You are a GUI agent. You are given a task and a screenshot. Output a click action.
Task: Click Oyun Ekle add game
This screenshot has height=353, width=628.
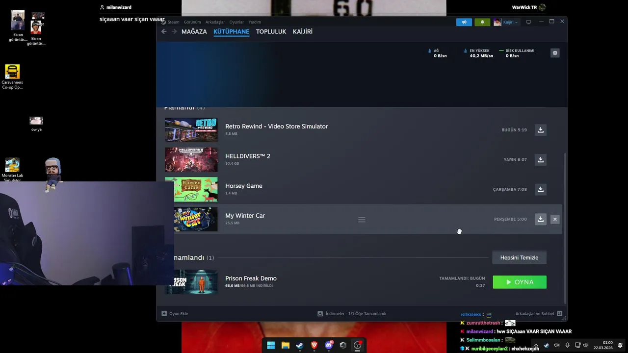tap(175, 314)
